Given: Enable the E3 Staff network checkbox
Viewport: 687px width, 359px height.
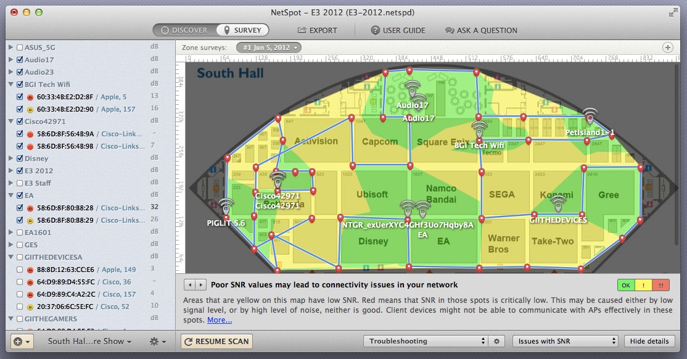Looking at the screenshot, I should (19, 183).
